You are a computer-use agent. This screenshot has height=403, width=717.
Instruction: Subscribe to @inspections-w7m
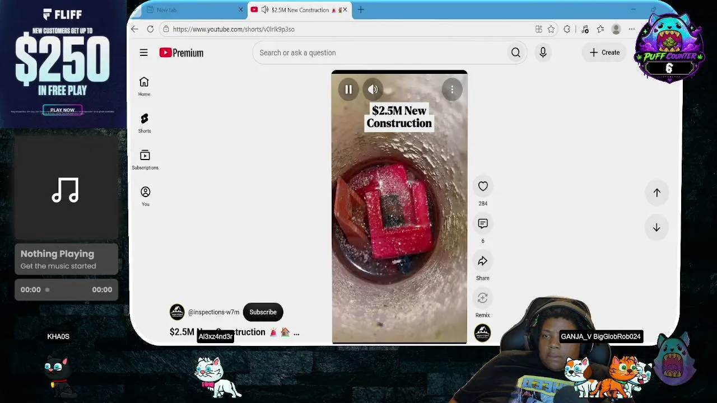tap(263, 312)
